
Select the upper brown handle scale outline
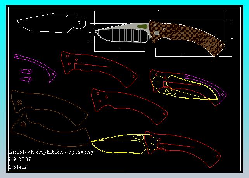[x=49, y=108]
